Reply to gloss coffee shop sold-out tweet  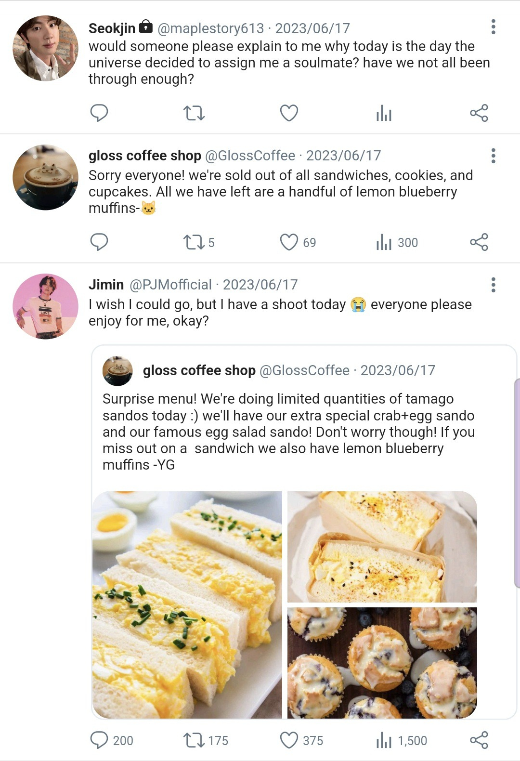coord(99,242)
